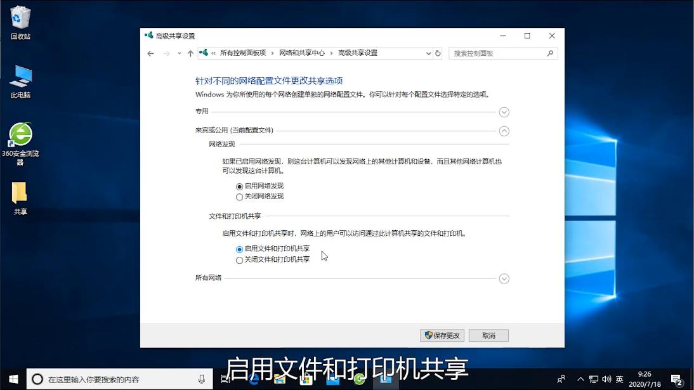
Task: Select 关闭文件和打印机共享 option
Action: (239, 259)
